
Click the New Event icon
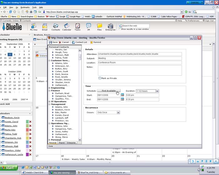35,39
